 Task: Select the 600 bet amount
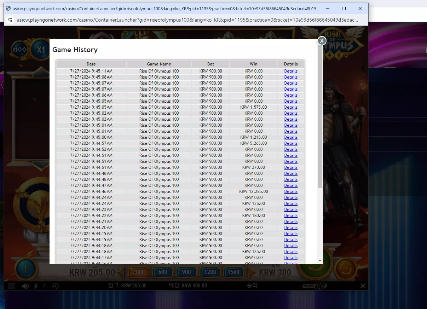coord(163,272)
